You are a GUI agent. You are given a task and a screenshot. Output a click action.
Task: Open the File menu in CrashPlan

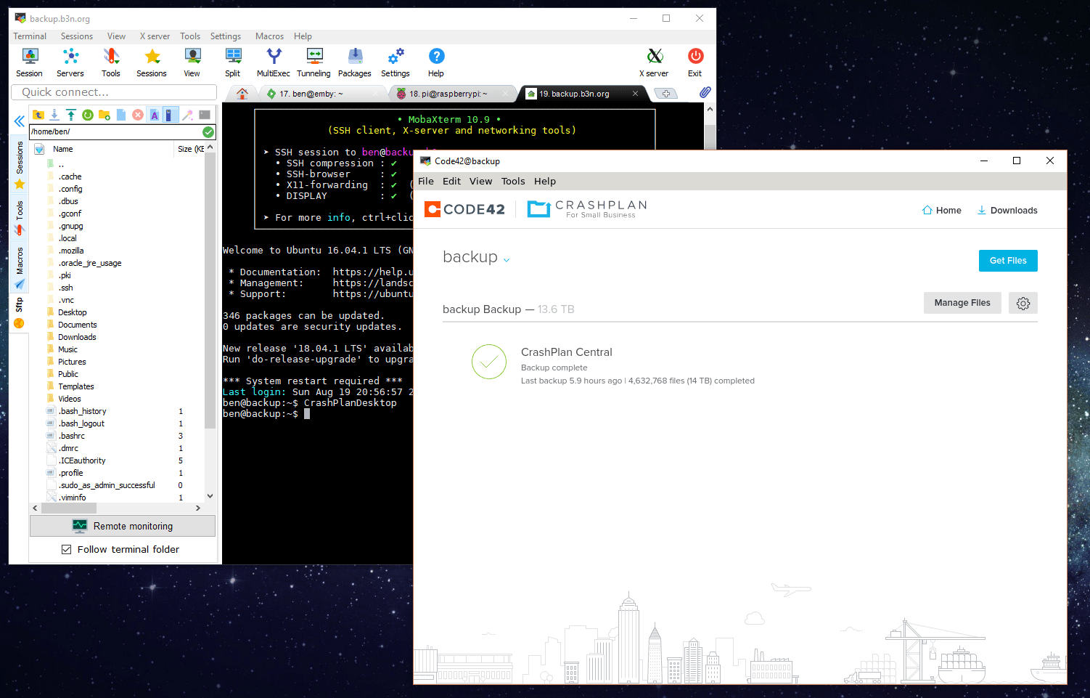click(x=426, y=182)
